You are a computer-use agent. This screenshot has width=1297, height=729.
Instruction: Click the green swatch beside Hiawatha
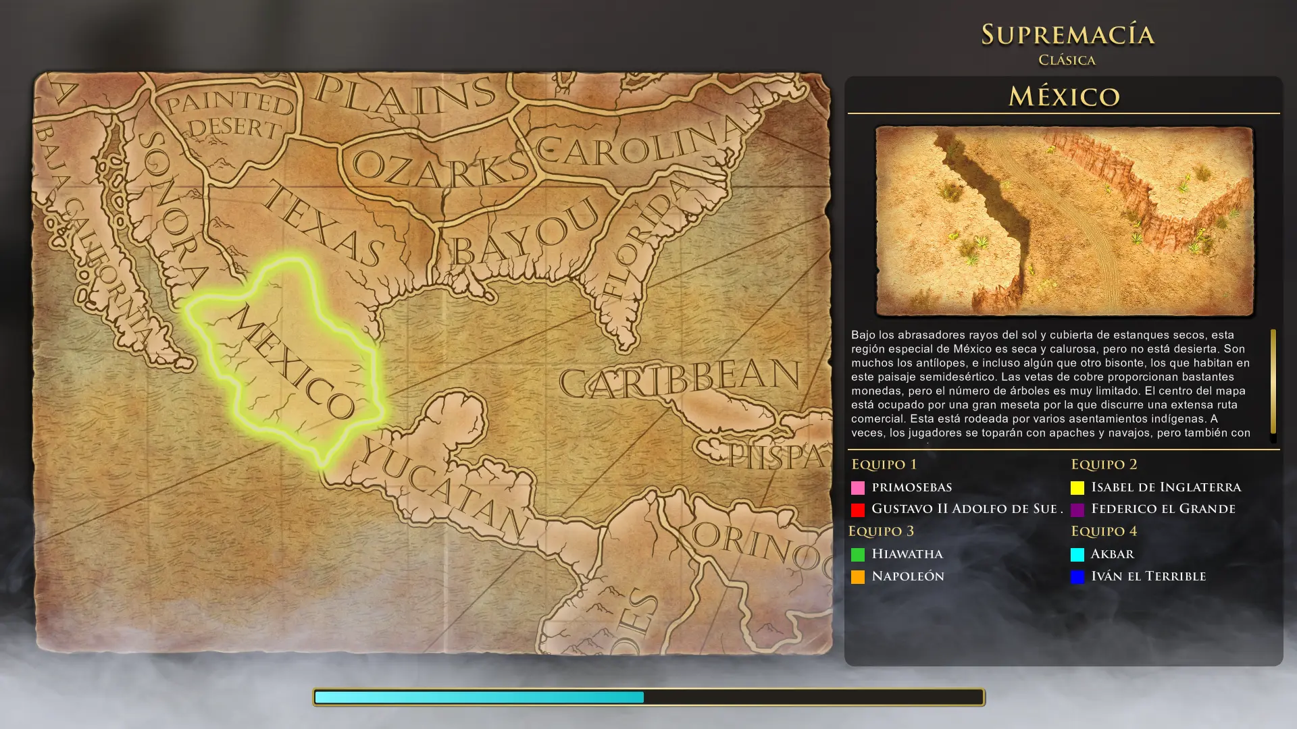(x=858, y=554)
